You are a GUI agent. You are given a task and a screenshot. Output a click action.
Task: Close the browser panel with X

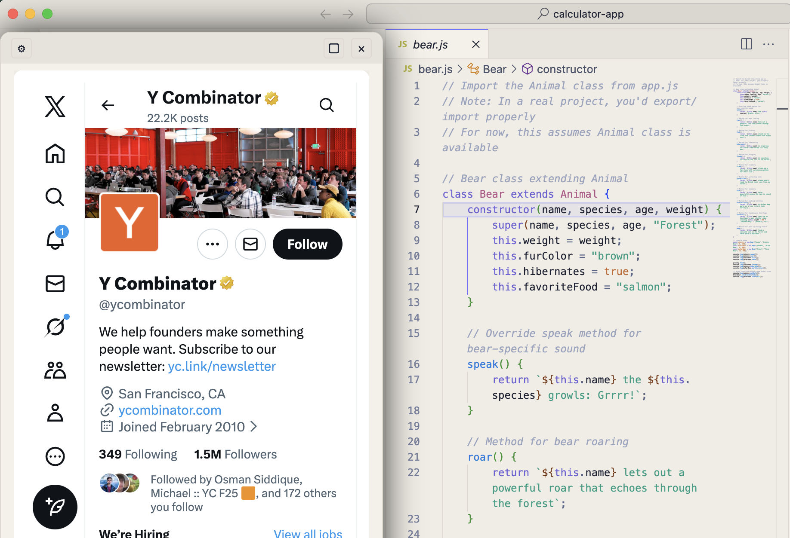pyautogui.click(x=361, y=49)
